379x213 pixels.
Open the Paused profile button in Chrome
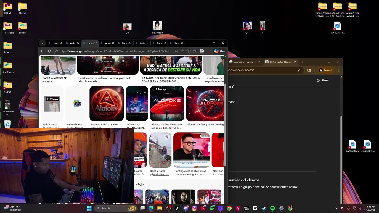325,70
